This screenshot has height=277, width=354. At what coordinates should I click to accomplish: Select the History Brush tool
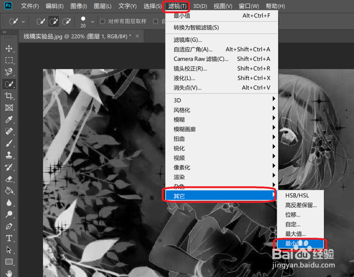coord(9,167)
